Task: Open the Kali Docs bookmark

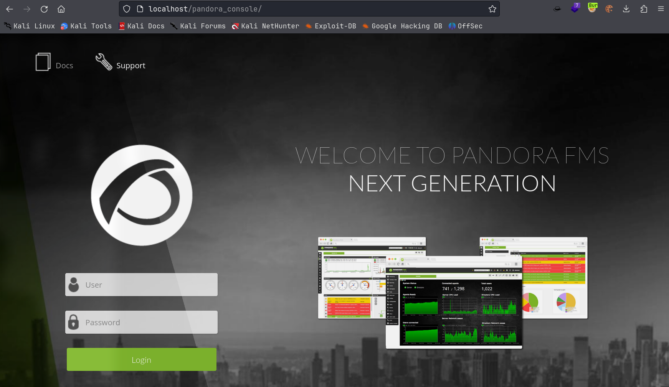Action: tap(141, 26)
